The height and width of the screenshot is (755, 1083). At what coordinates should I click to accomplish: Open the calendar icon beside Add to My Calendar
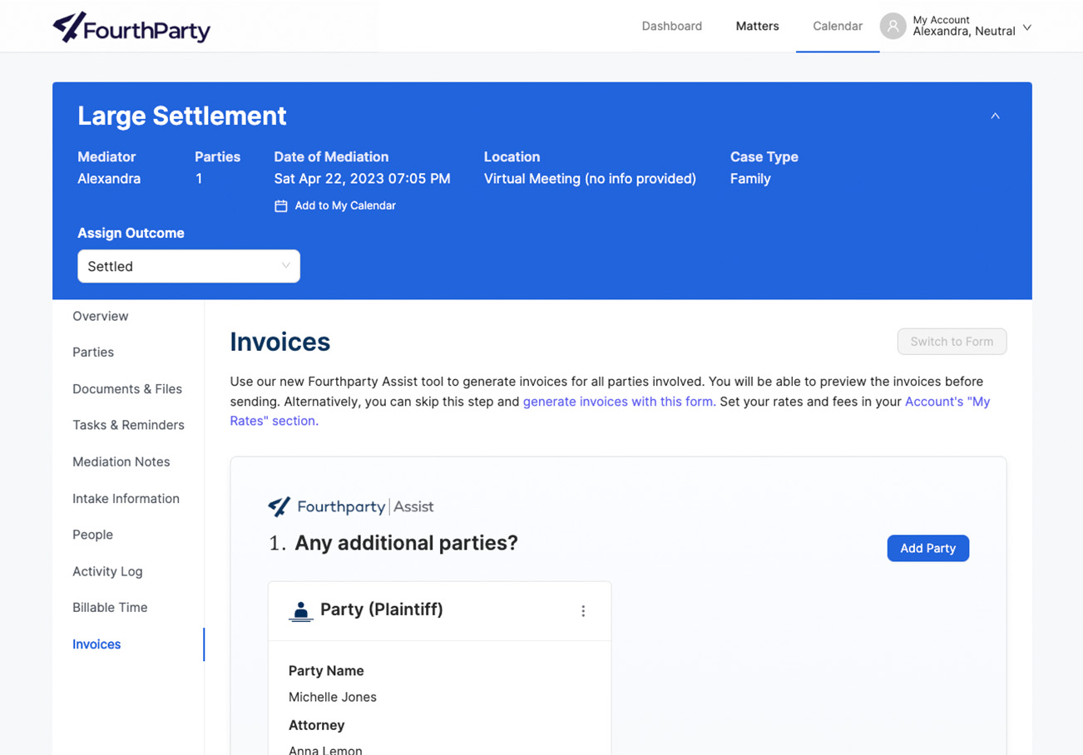coord(281,205)
